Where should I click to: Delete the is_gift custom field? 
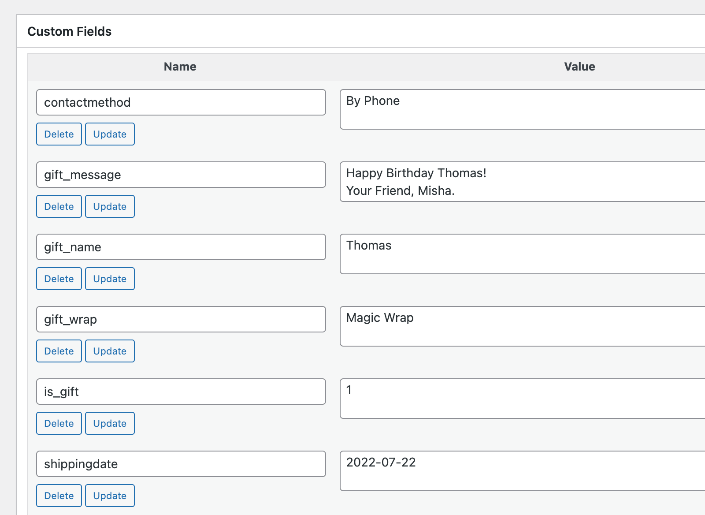[x=59, y=423]
